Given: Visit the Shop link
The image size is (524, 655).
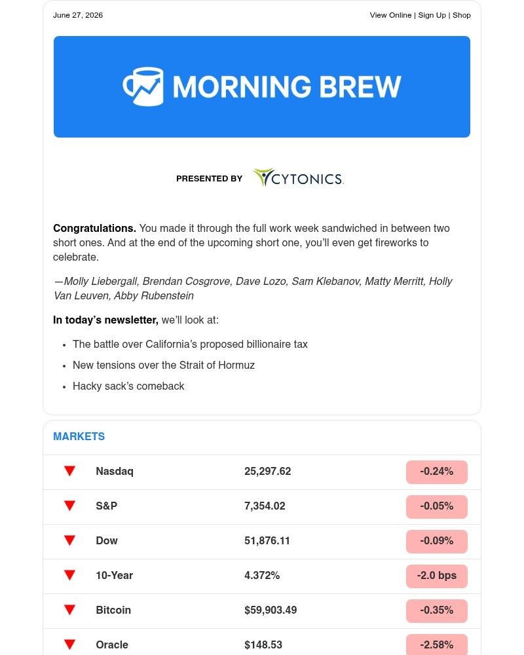Looking at the screenshot, I should [462, 15].
